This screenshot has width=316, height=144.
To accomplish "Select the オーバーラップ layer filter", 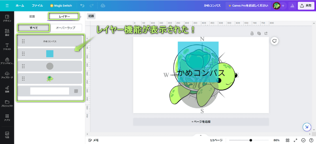I will tap(66, 28).
